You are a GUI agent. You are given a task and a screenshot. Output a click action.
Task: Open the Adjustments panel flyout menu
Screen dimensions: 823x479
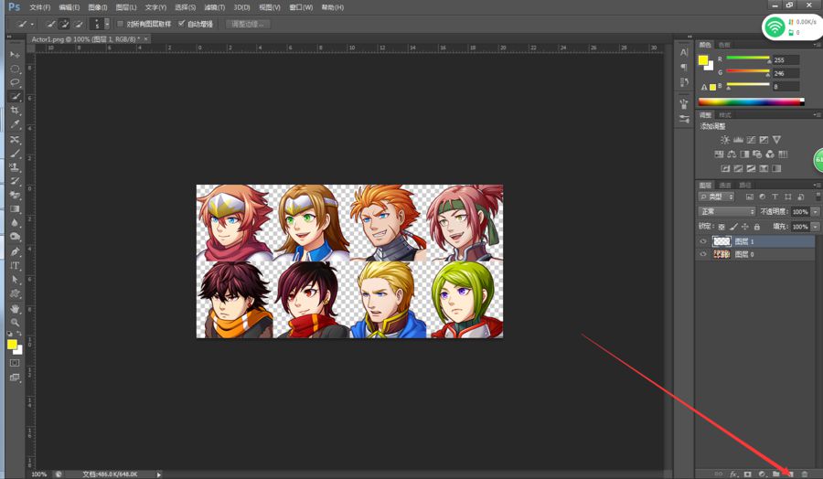(818, 114)
